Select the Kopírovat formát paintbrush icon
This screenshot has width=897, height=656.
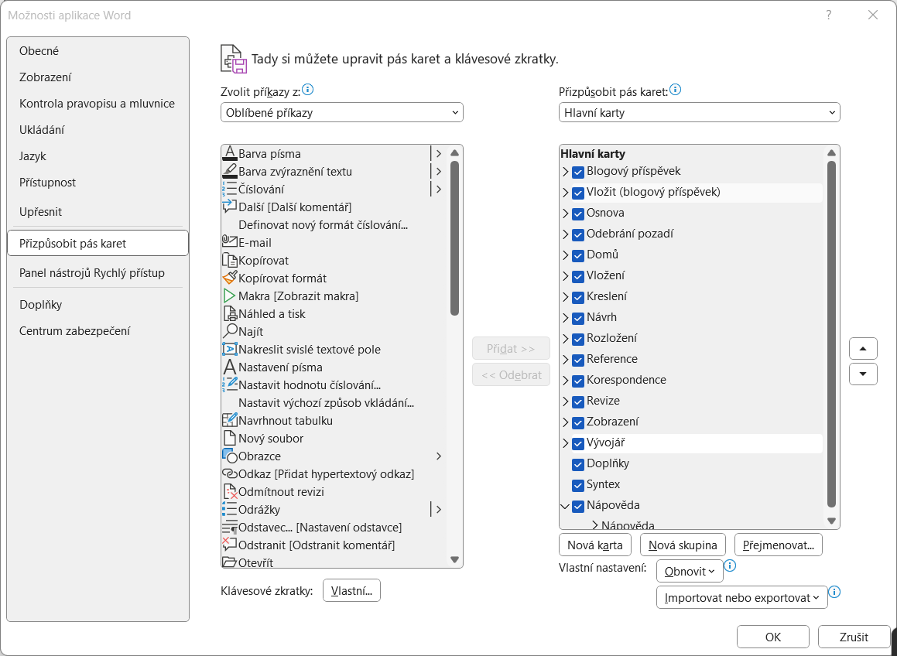coord(229,278)
